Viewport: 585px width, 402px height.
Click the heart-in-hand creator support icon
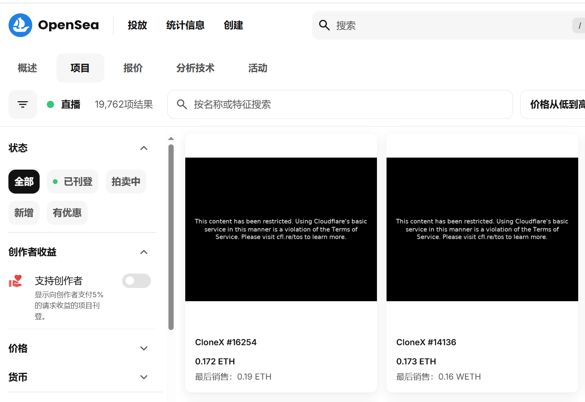(x=16, y=281)
